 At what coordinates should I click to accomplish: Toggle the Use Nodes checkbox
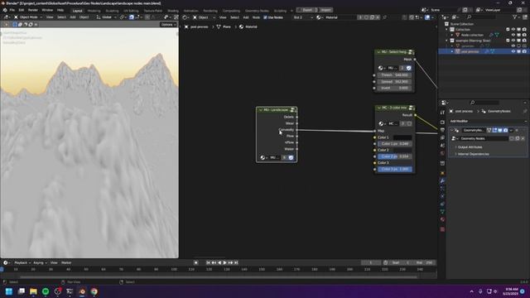click(265, 17)
